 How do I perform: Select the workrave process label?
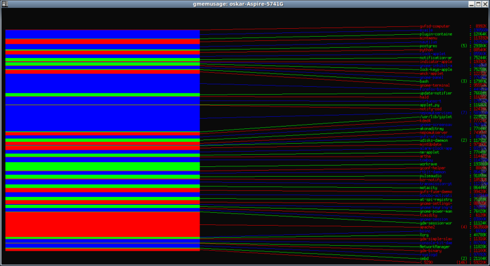point(428,164)
